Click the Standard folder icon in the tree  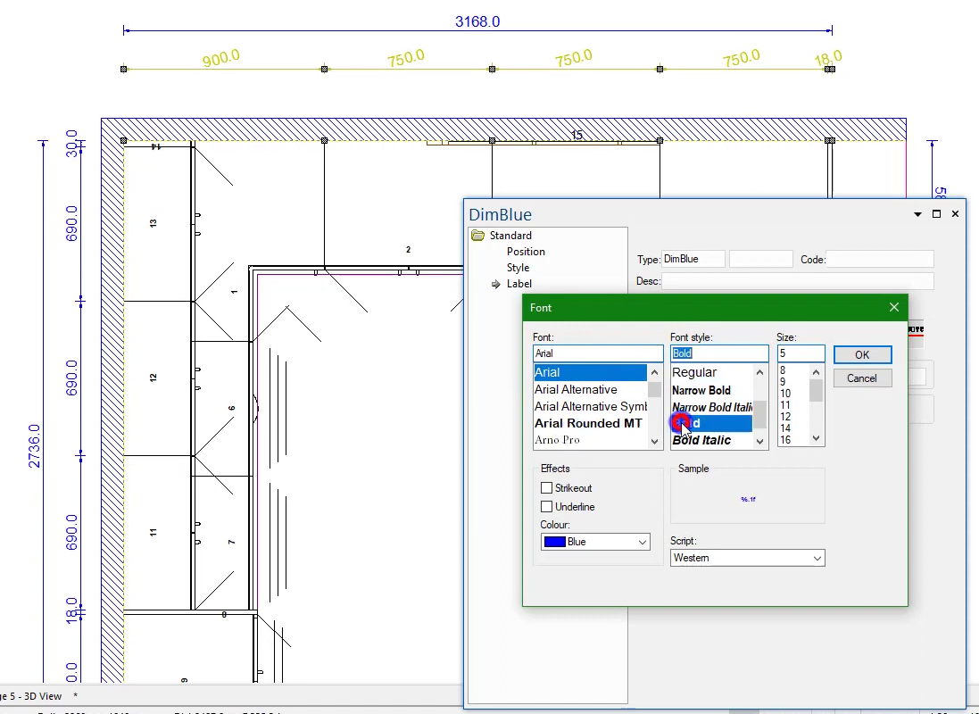pyautogui.click(x=478, y=236)
